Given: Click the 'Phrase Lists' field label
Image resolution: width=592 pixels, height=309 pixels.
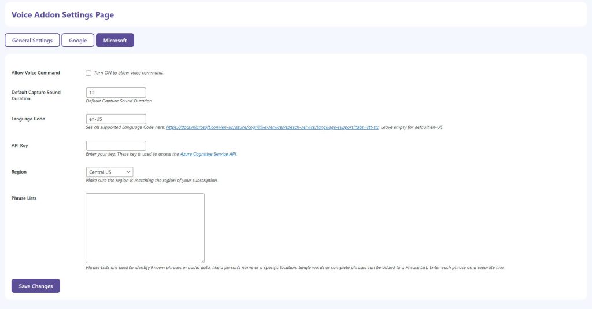Looking at the screenshot, I should 24,198.
